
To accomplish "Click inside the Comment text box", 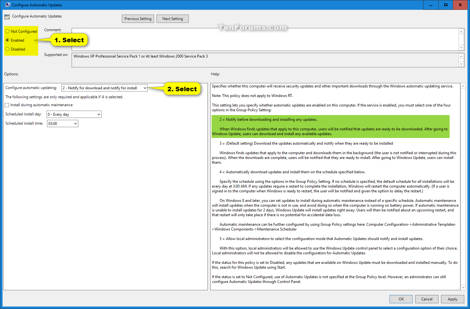I will (x=264, y=39).
